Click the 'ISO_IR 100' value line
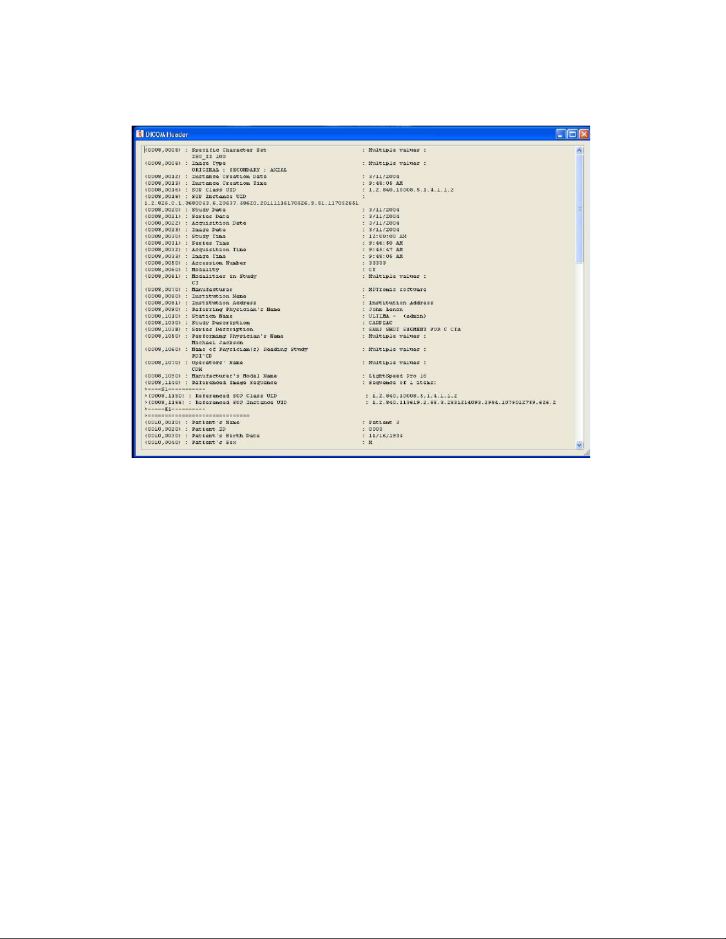 (x=209, y=156)
